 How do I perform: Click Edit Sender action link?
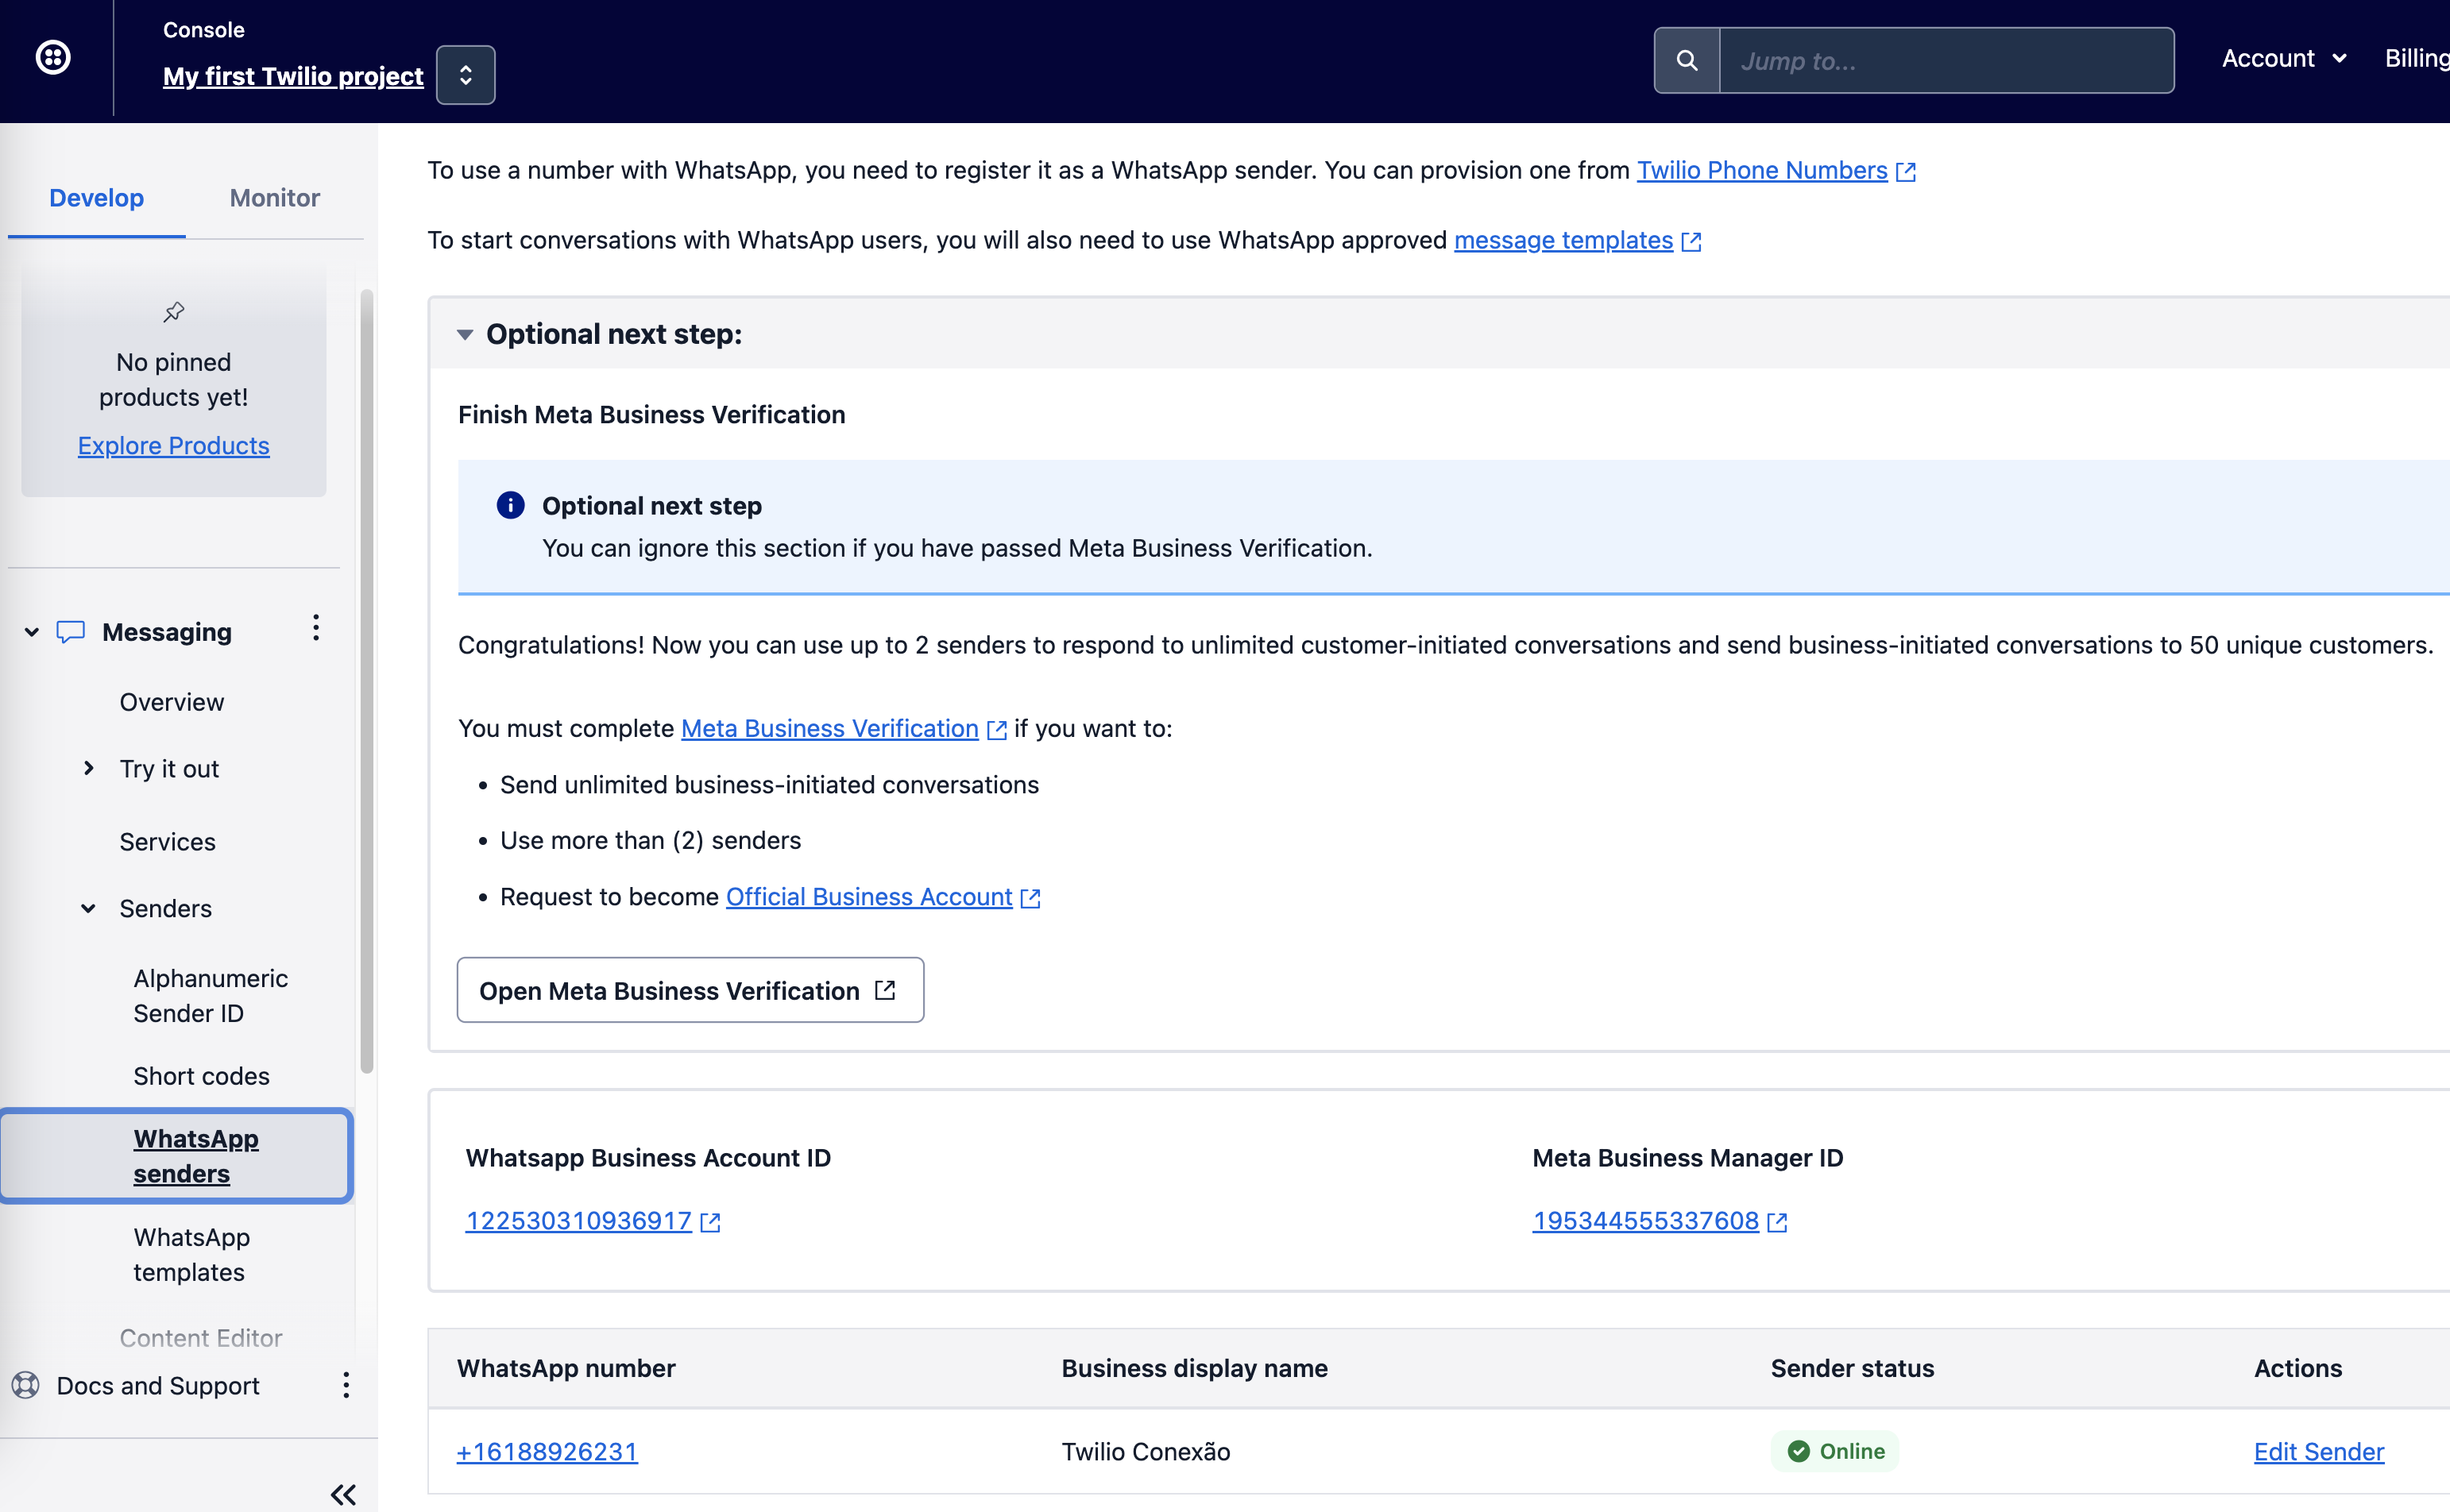tap(2319, 1451)
